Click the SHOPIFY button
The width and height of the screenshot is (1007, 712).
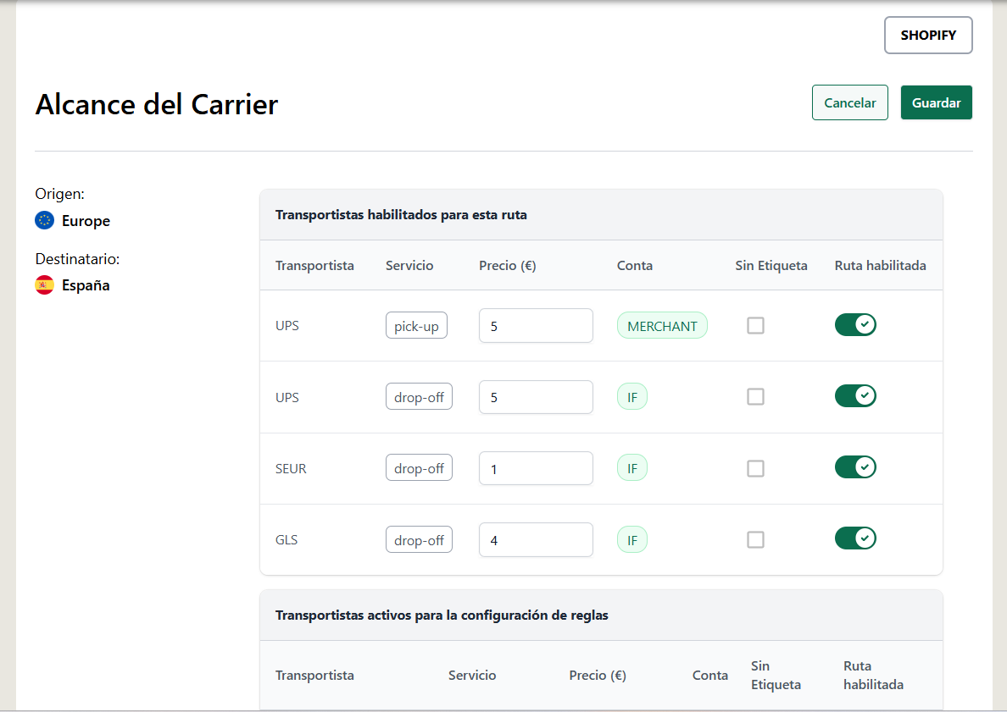[x=928, y=36]
